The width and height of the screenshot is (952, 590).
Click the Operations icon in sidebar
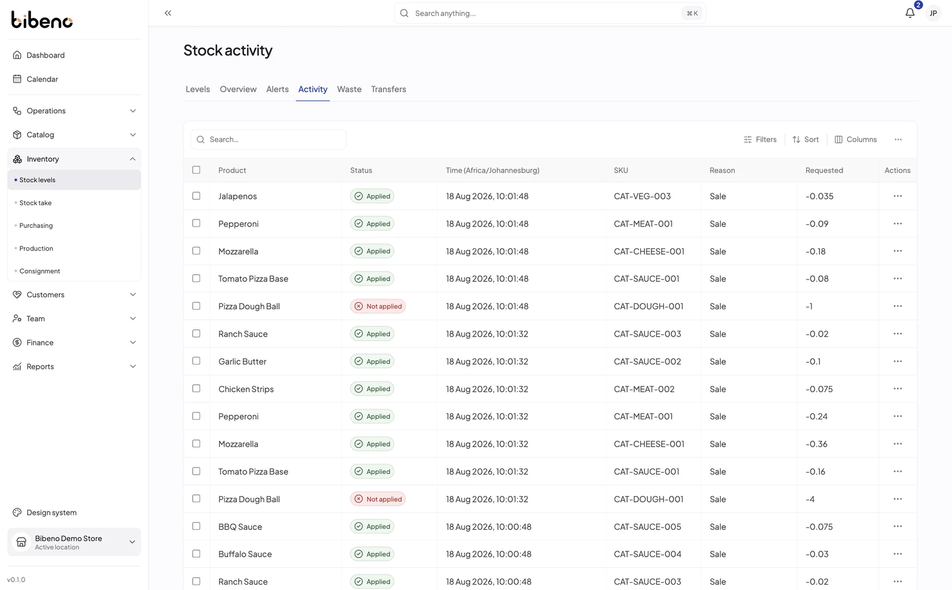(x=17, y=111)
